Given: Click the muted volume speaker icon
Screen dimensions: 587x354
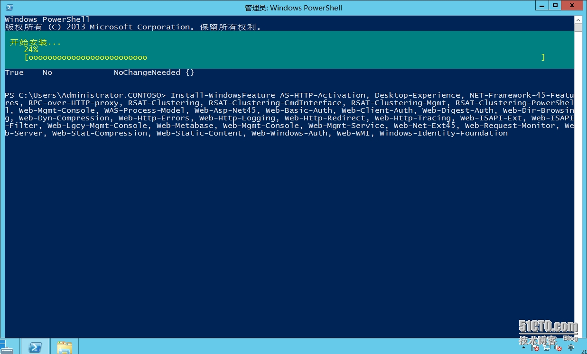Looking at the screenshot, I should tap(559, 348).
